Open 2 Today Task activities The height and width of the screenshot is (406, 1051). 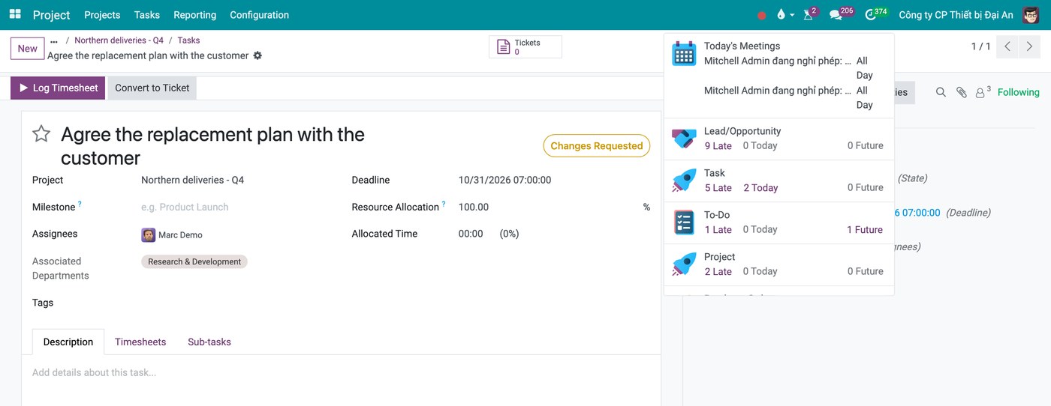(760, 188)
